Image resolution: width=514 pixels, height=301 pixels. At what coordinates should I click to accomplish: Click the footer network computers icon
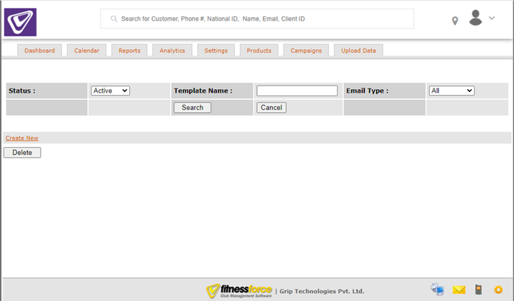(438, 289)
